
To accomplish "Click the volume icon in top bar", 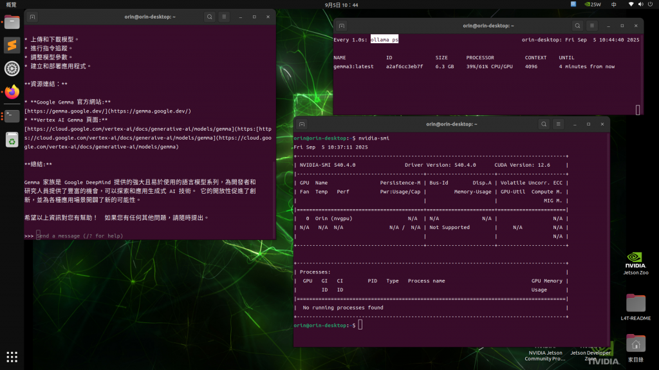I will (x=640, y=5).
